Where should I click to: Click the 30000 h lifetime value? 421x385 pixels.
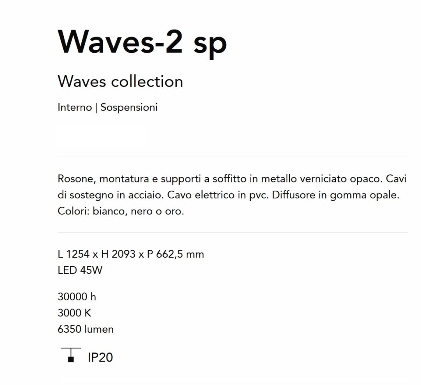(x=77, y=297)
